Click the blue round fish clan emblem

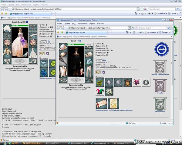[161, 49]
